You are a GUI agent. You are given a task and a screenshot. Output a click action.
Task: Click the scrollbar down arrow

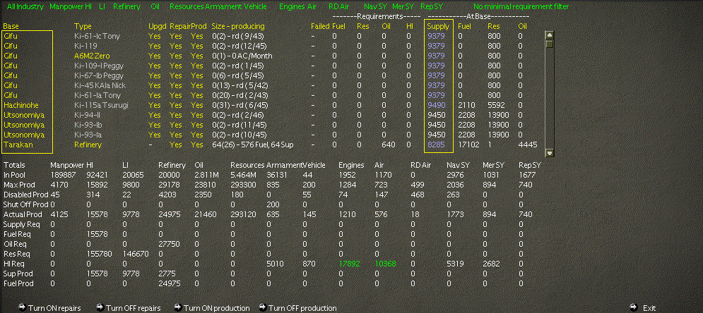(549, 152)
